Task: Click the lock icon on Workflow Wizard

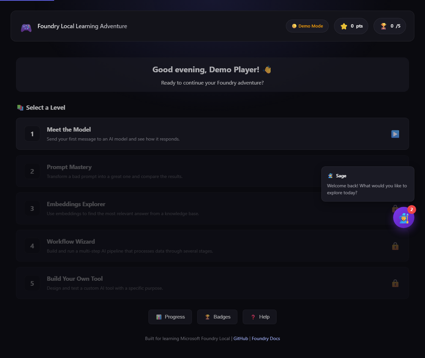Action: [395, 246]
